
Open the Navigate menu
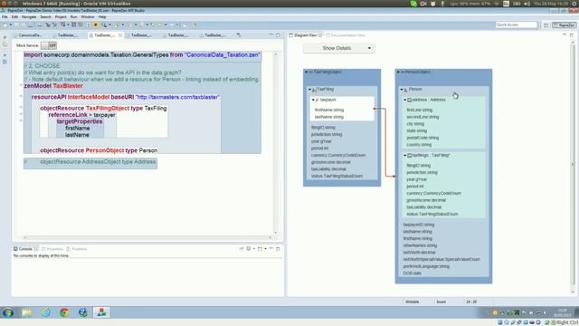click(29, 17)
